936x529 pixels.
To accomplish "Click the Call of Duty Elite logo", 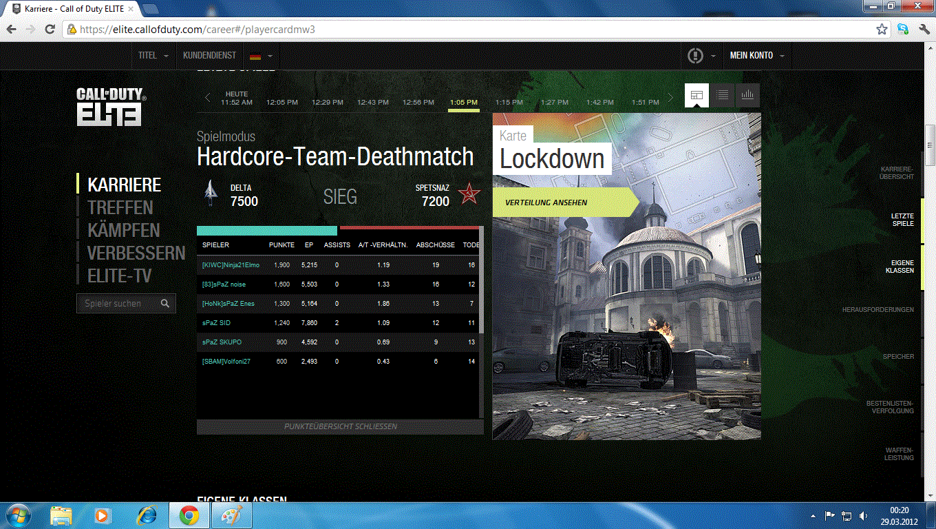I will tap(109, 106).
